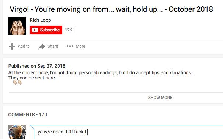Viewport: 223px width, 139px height.
Task: Click the three-dot More icon
Action: click(x=70, y=46)
